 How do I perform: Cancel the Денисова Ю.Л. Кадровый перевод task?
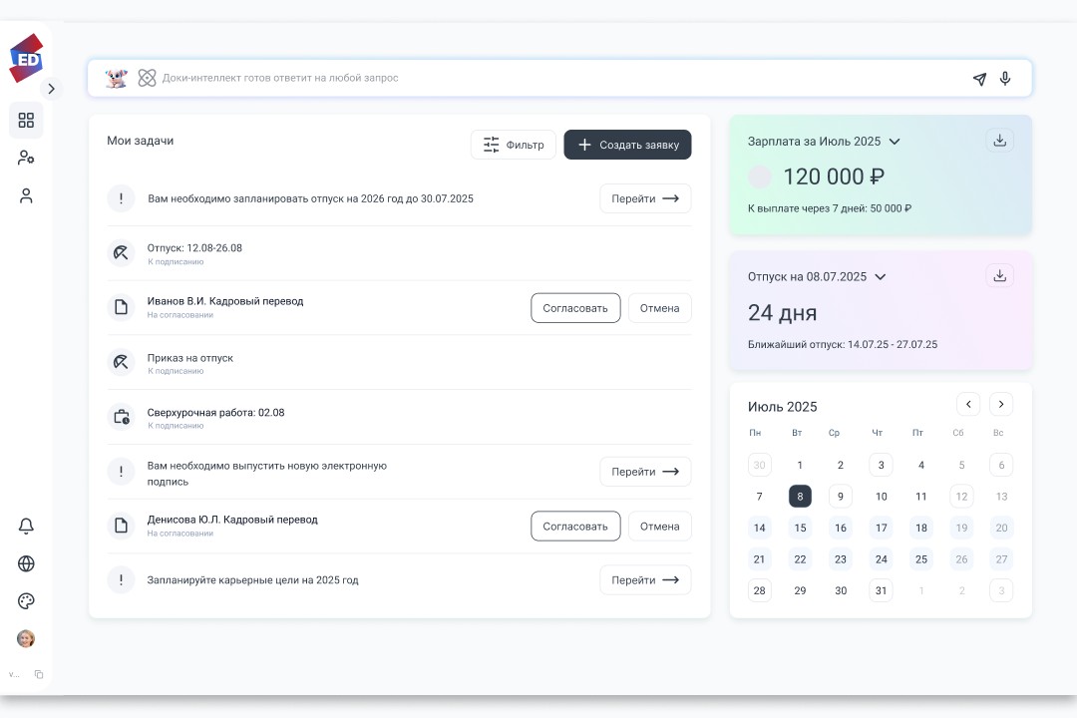[x=659, y=527]
